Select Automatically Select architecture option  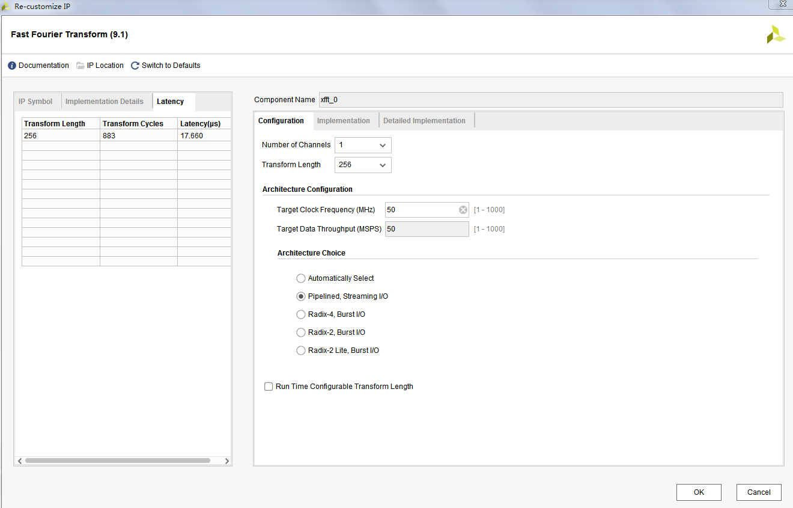[x=301, y=278]
